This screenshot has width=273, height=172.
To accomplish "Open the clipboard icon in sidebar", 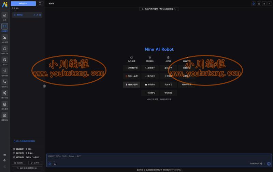I will coord(5,104).
